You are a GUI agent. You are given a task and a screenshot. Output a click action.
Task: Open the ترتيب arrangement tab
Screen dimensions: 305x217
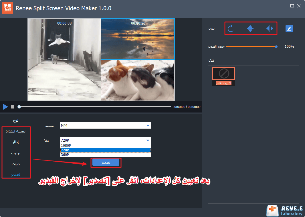(16, 153)
